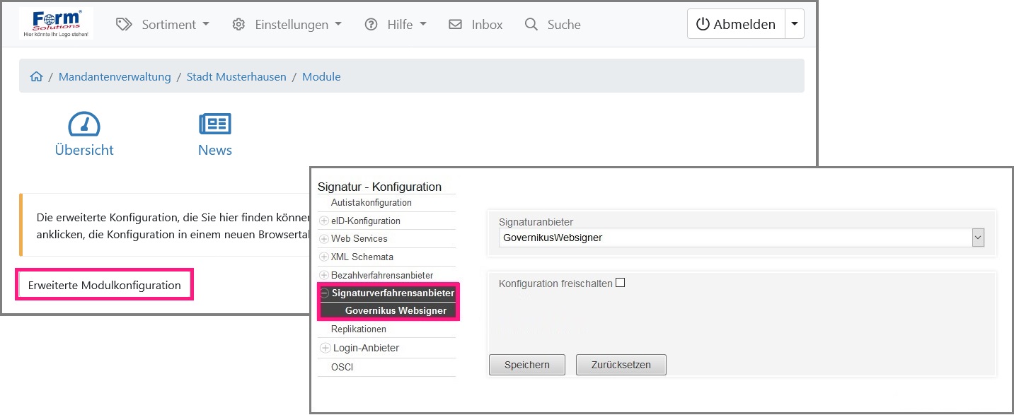Click the Hilfe question mark icon
The height and width of the screenshot is (415, 1014).
371,25
